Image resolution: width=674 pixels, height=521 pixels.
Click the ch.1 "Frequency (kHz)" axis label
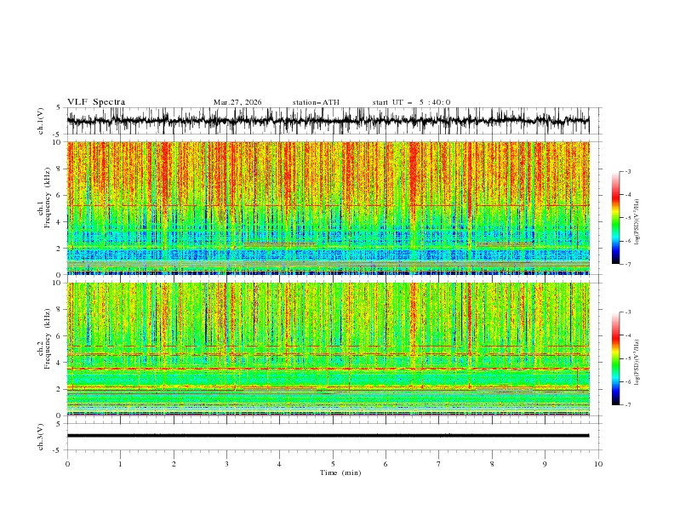48,198
